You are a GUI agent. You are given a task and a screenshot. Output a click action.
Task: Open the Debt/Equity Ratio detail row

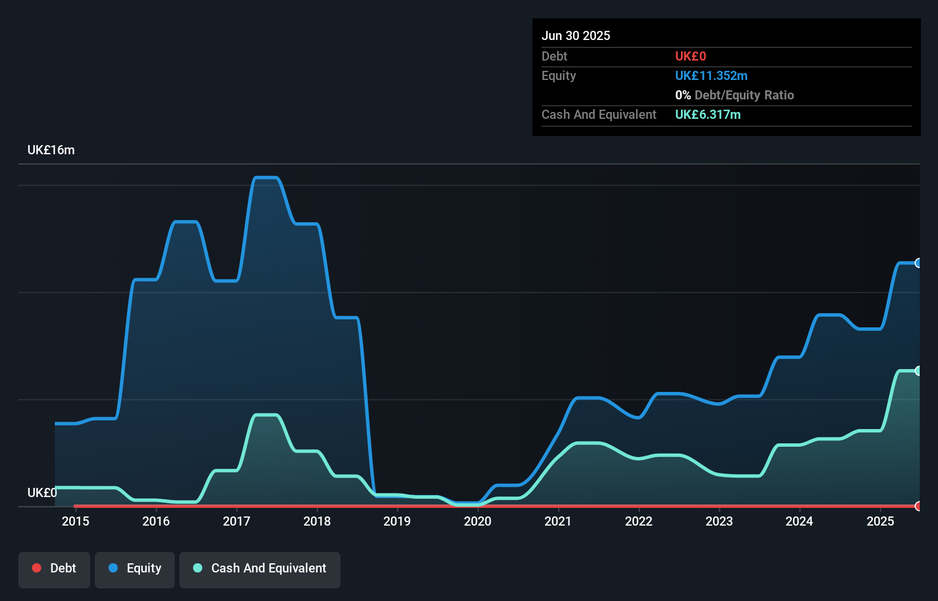(735, 95)
